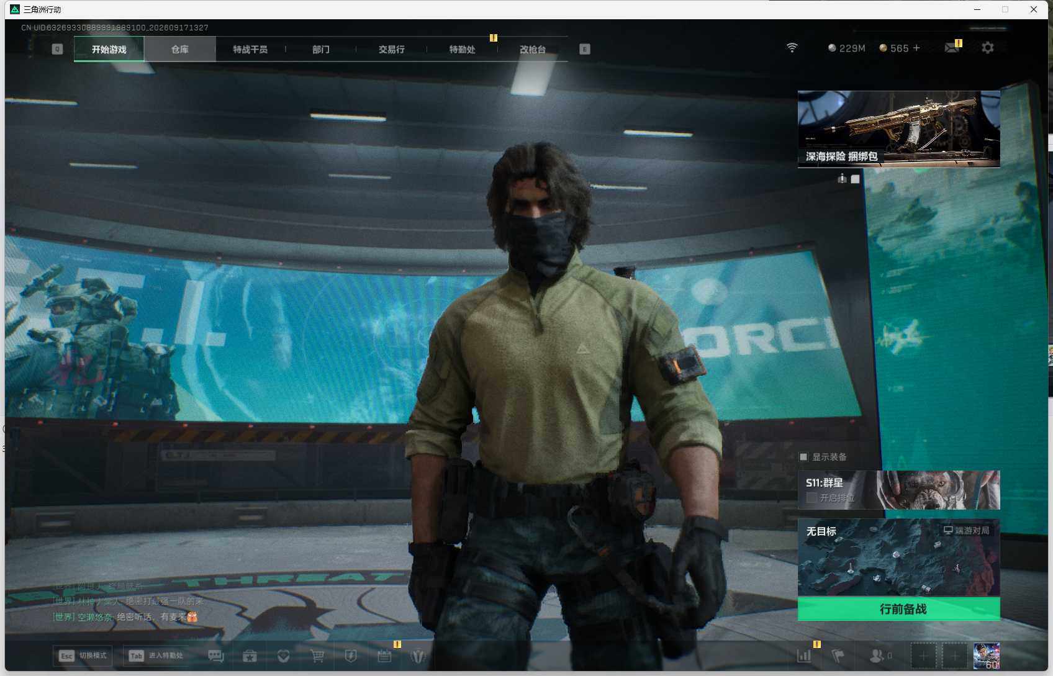This screenshot has height=676, width=1053.
Task: Switch to the 特战干员 tab
Action: coord(250,49)
